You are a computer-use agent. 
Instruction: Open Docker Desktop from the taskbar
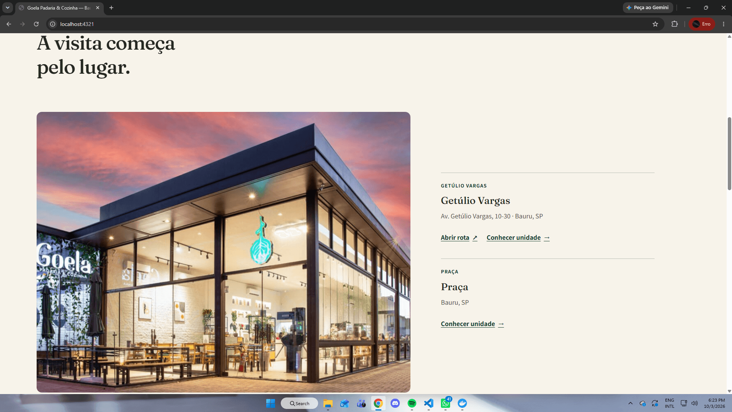pyautogui.click(x=462, y=403)
